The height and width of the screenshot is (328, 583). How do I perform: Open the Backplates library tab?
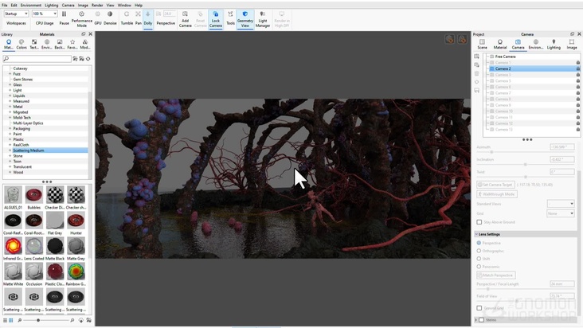[x=60, y=45]
